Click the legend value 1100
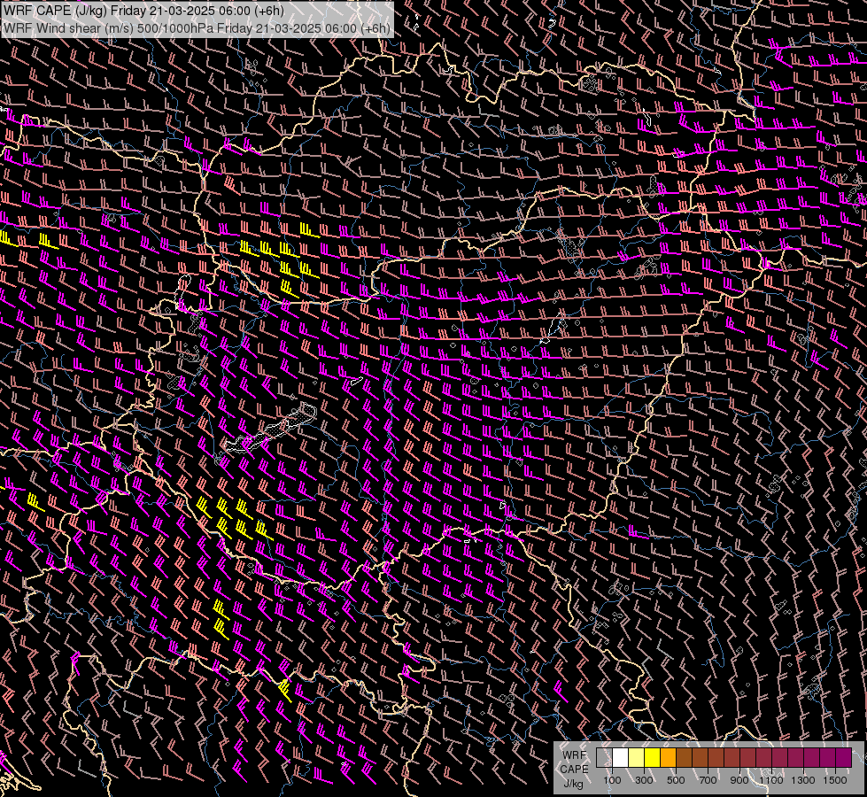867x797 pixels. coord(770,780)
